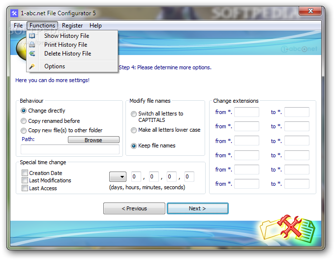Choose Show History File menu entry

72,36
